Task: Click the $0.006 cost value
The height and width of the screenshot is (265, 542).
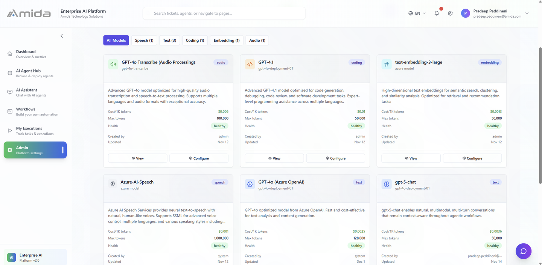Action: click(x=223, y=111)
